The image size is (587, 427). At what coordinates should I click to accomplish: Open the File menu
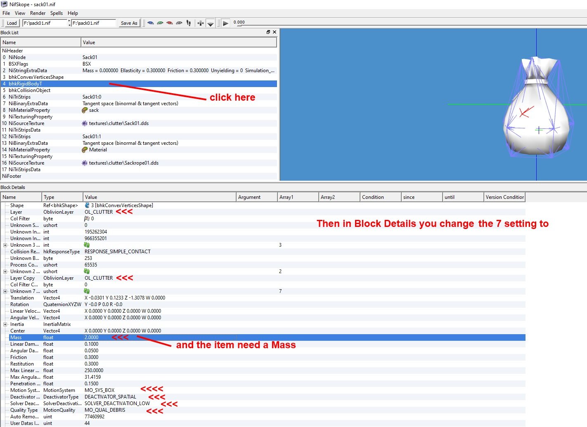[x=6, y=13]
